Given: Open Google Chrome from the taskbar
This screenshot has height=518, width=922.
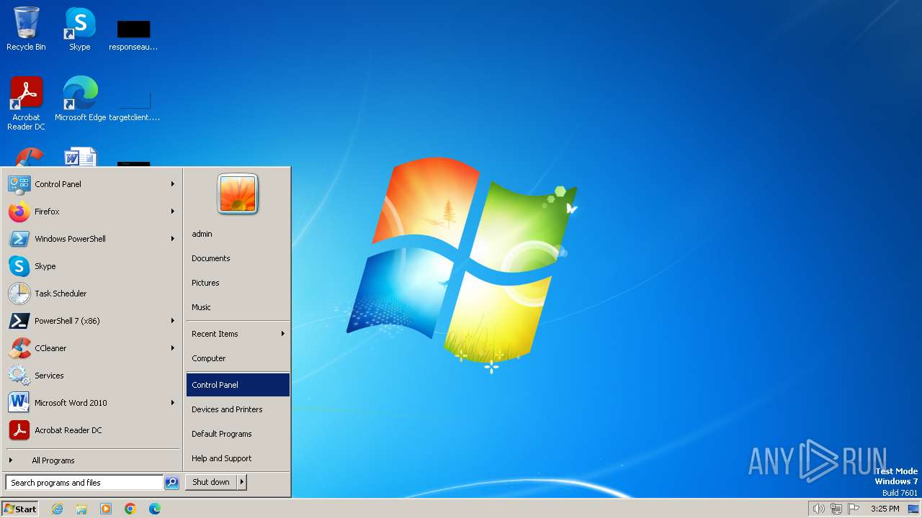Looking at the screenshot, I should (x=130, y=509).
